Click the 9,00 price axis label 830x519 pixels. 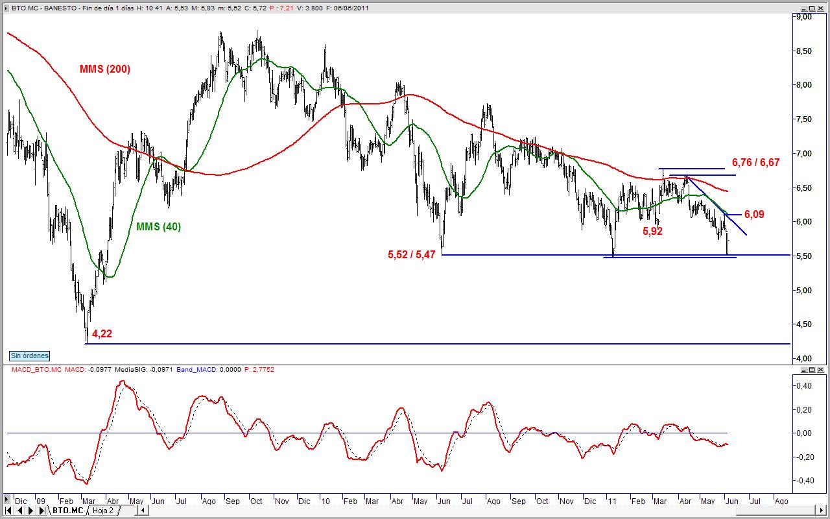(803, 17)
